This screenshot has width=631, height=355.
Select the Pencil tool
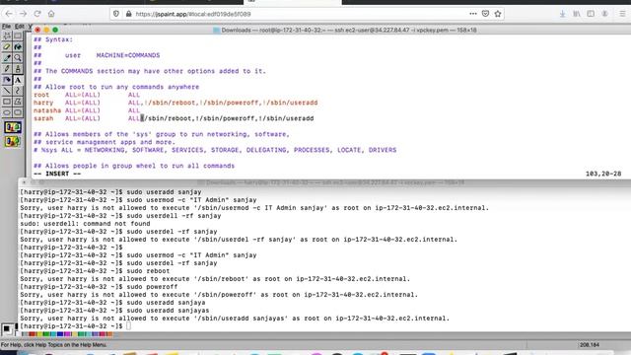click(7, 69)
